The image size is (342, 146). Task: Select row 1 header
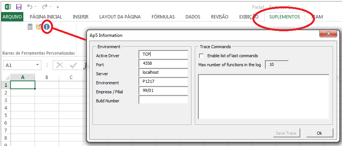(x=6, y=85)
